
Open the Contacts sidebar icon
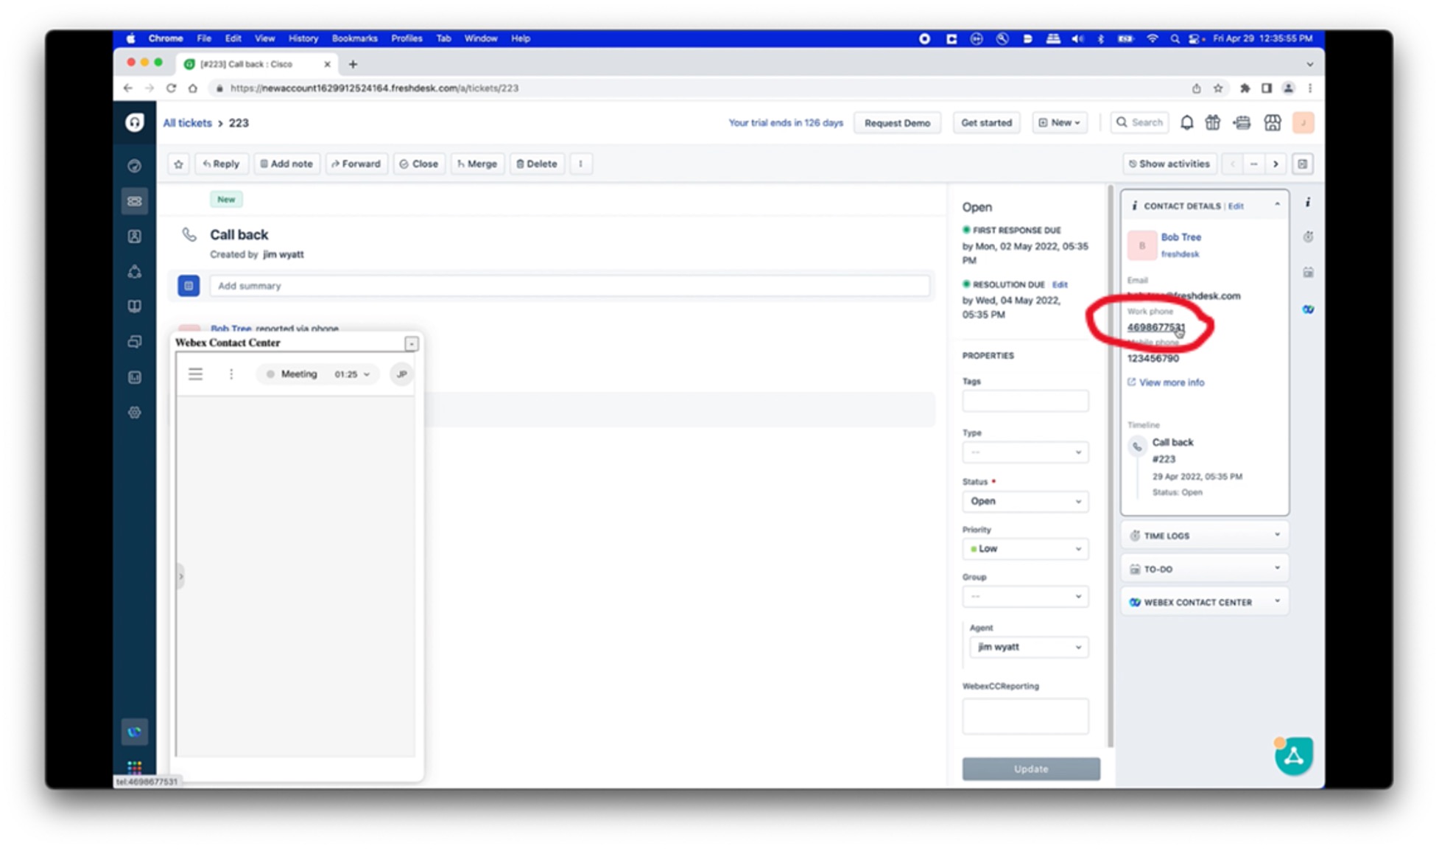134,237
